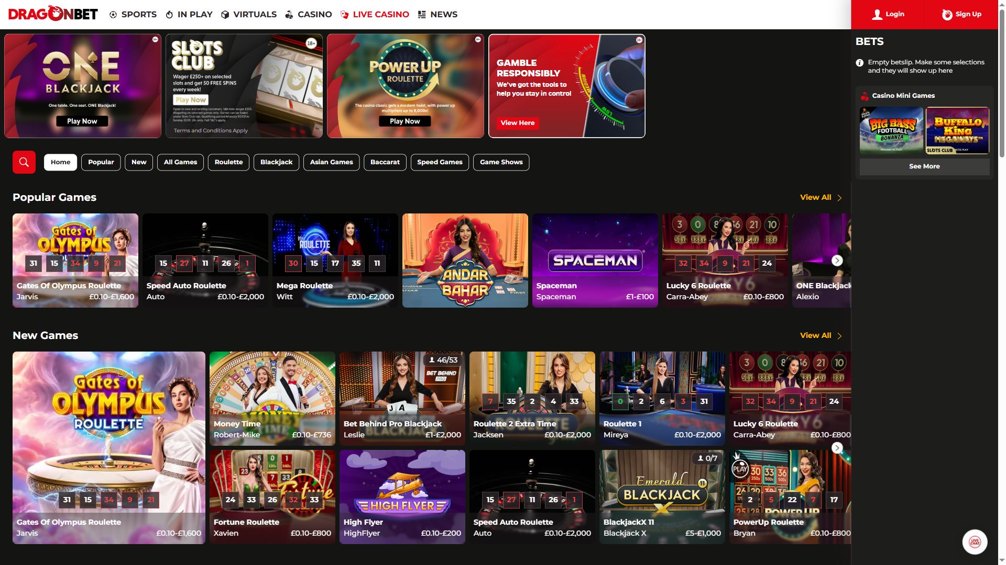Filter by Baccarat category
The width and height of the screenshot is (1006, 565).
(x=385, y=162)
